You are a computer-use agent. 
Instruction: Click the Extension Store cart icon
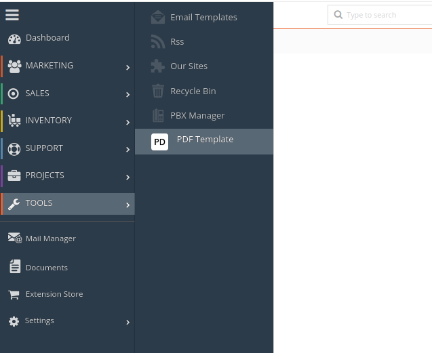point(14,295)
